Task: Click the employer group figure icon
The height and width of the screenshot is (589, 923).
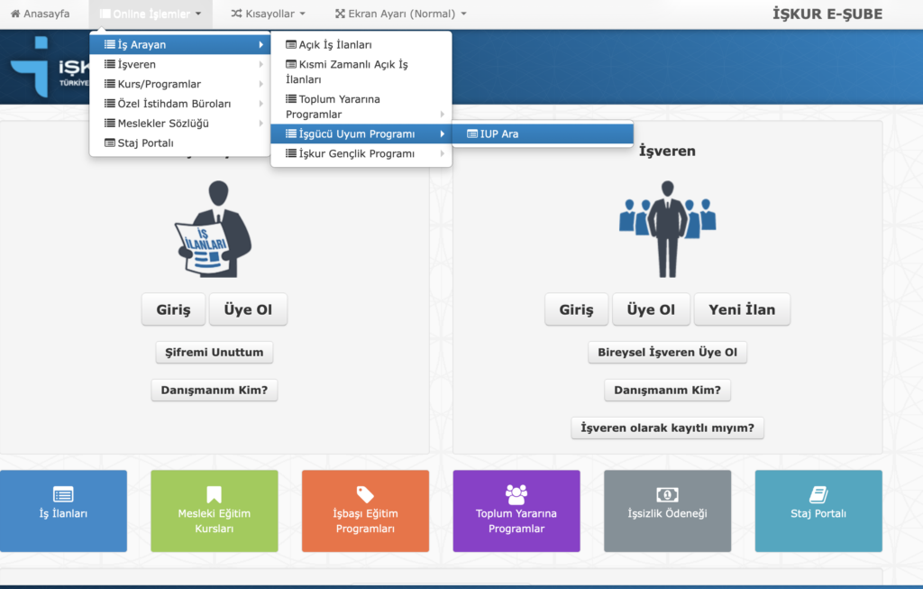Action: point(667,229)
